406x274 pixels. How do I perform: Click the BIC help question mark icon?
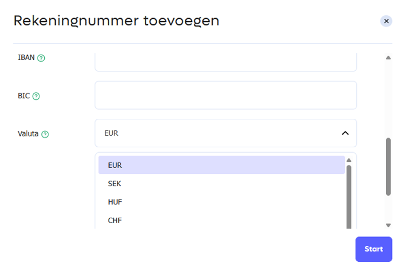[x=36, y=96]
